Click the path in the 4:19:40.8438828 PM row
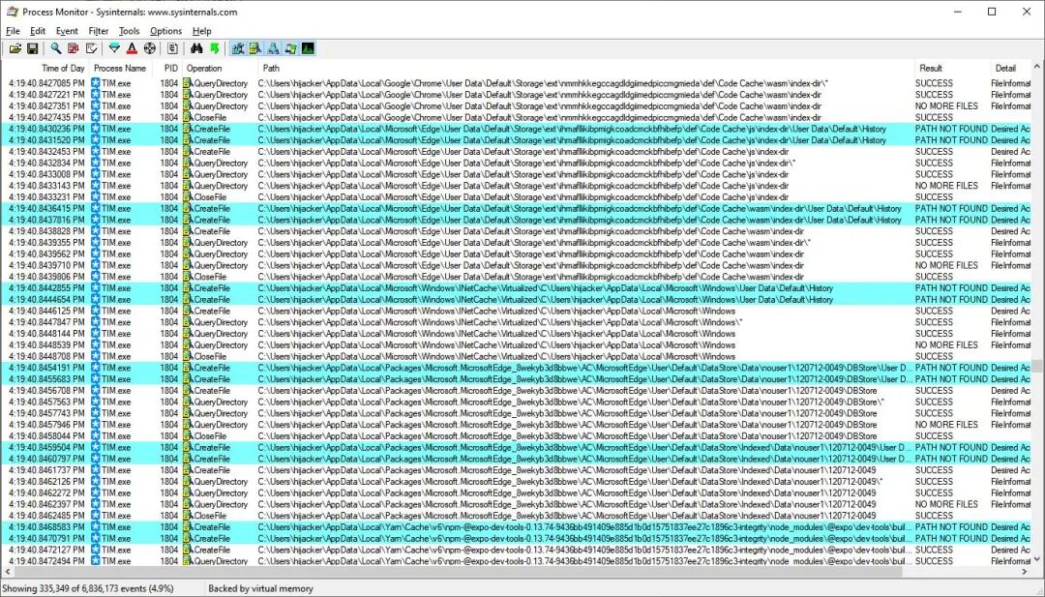Screen dimensions: 1045x597 coord(530,231)
